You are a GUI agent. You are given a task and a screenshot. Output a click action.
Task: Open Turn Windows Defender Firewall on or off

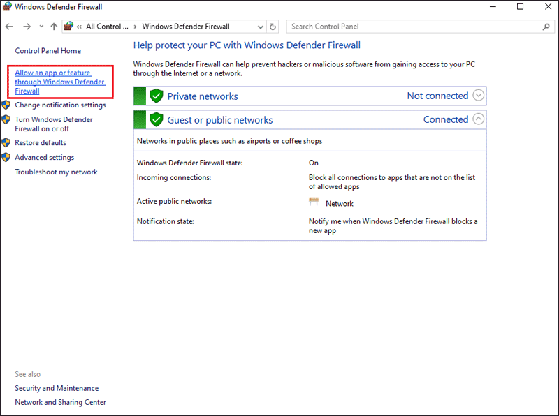point(54,124)
